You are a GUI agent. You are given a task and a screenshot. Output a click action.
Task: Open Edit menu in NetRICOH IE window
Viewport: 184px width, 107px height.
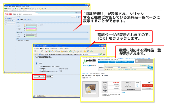42,48
